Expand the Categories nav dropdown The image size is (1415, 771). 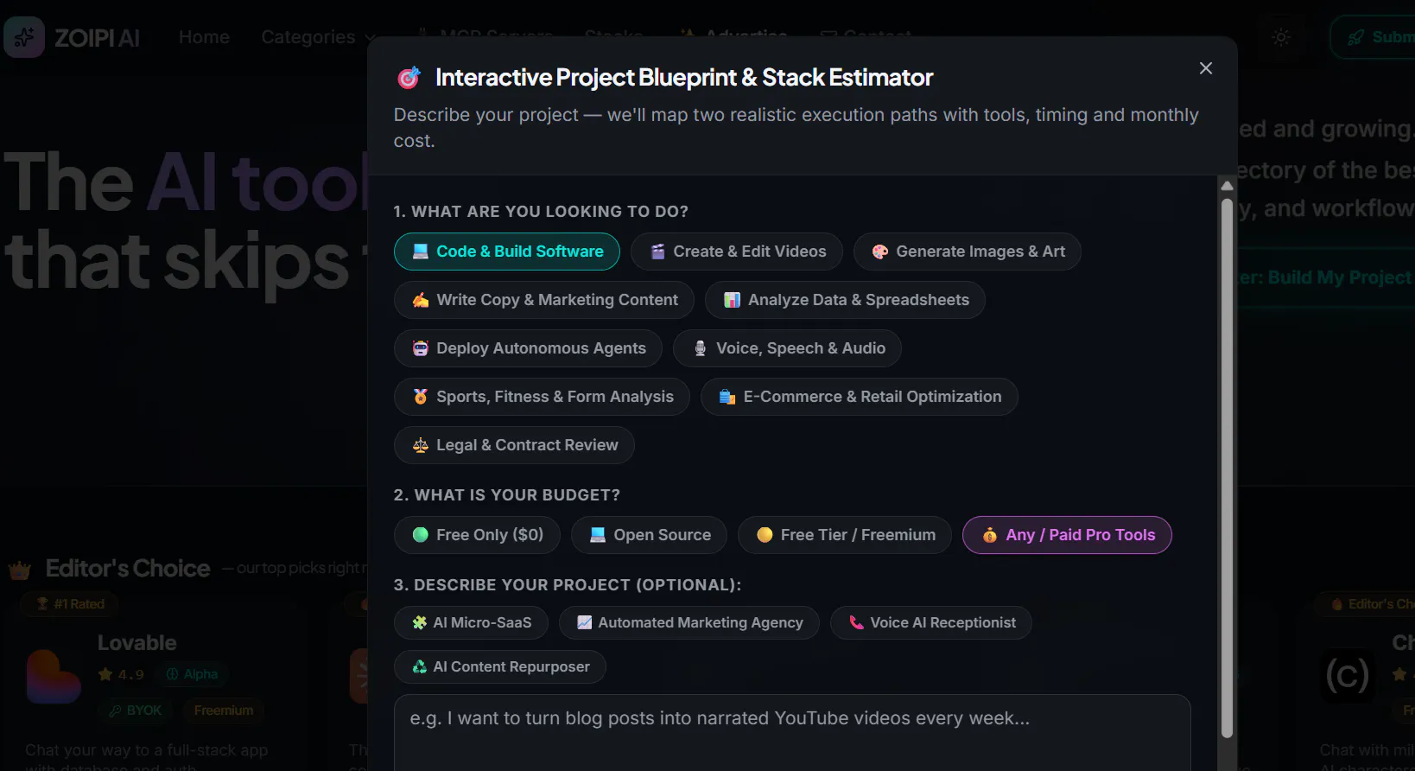point(319,37)
